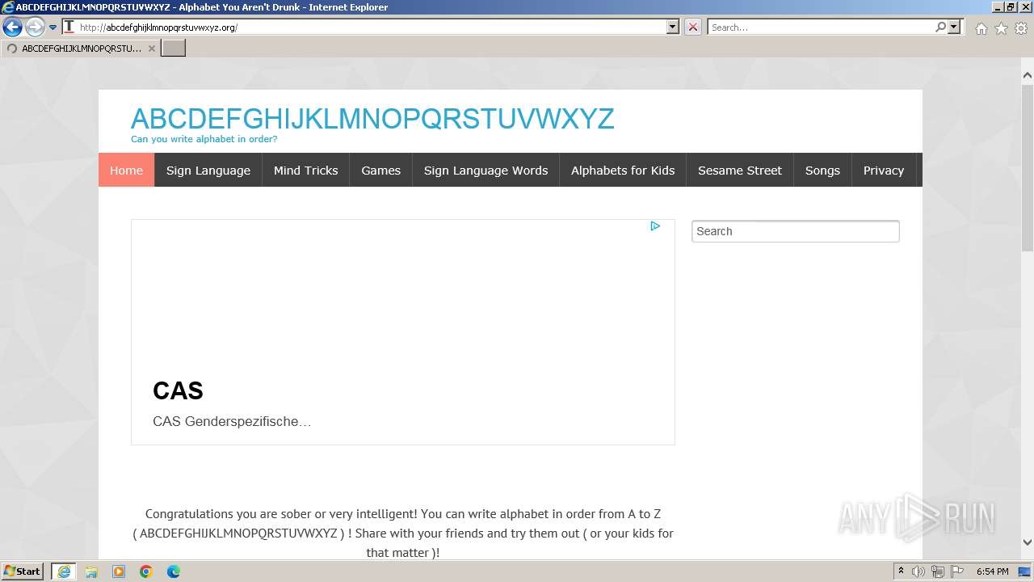Open the Alphabets for Kids menu item
This screenshot has height=582, width=1034.
pyautogui.click(x=623, y=171)
